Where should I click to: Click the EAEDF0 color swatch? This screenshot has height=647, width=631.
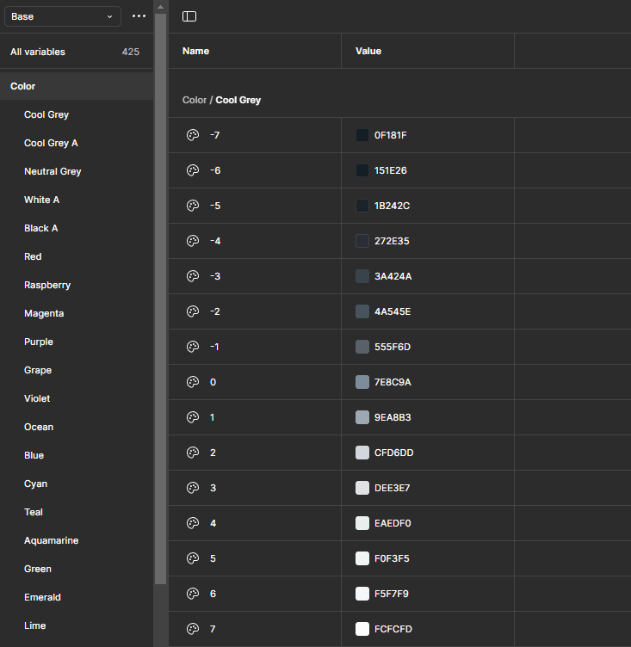(362, 523)
